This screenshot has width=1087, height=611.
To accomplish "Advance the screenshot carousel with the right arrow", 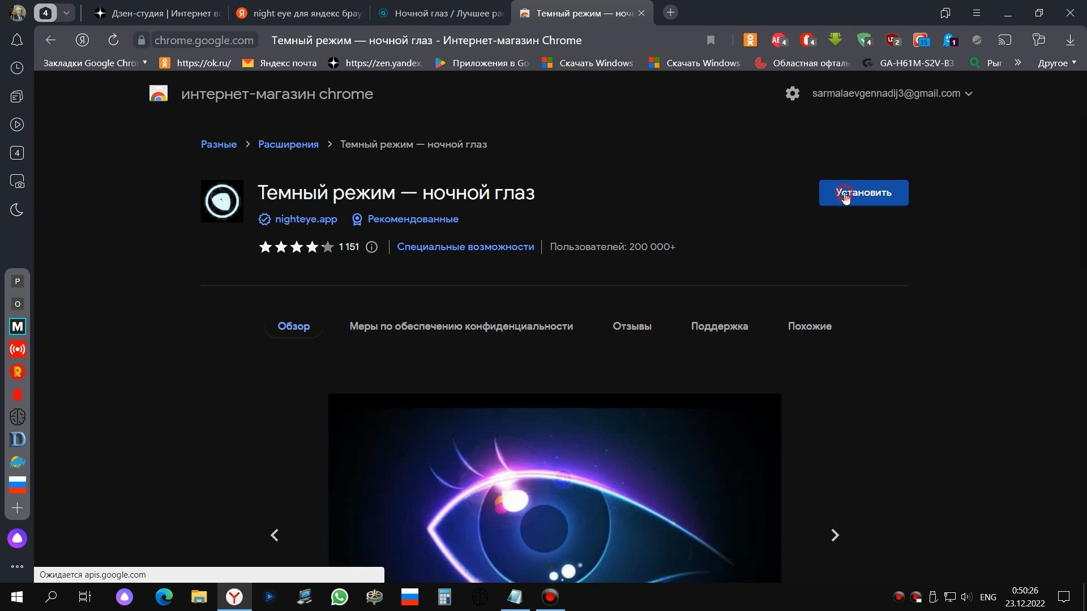I will pos(835,535).
